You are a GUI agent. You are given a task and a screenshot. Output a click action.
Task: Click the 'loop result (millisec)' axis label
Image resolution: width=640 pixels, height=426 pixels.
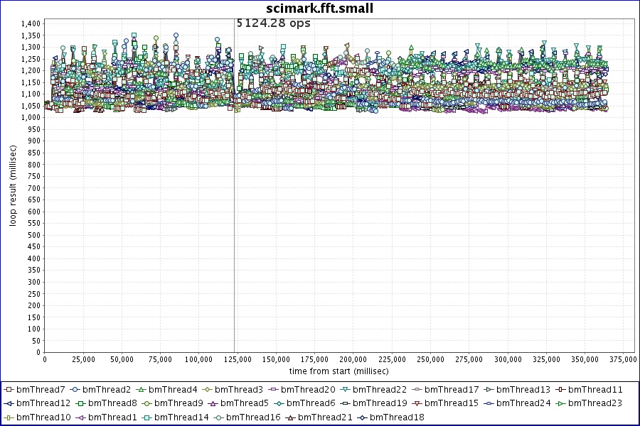pyautogui.click(x=12, y=186)
